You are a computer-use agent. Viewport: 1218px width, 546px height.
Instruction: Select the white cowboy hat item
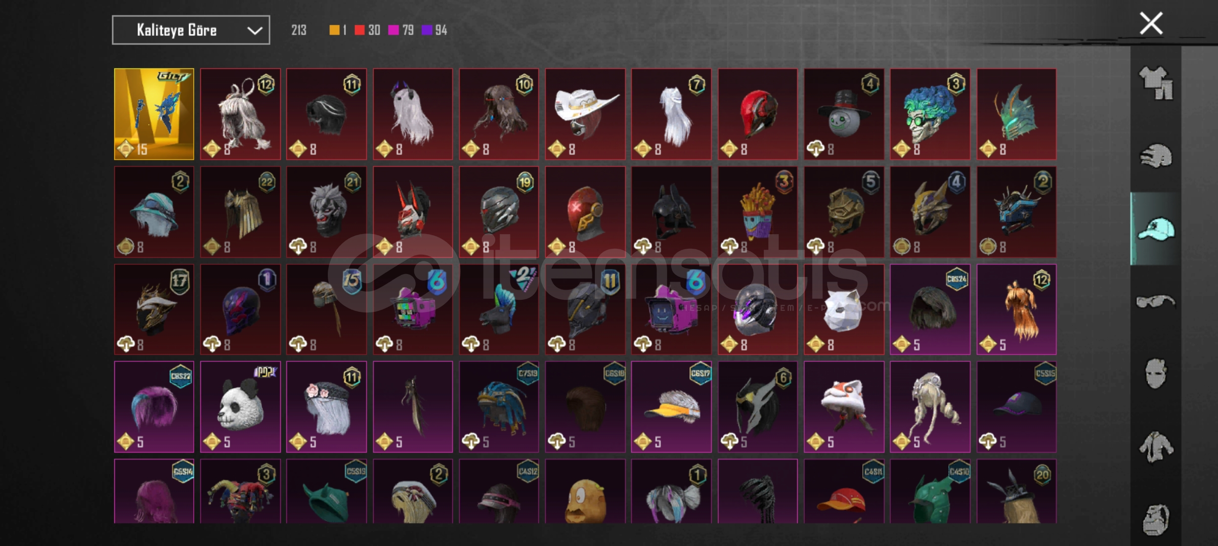(585, 114)
